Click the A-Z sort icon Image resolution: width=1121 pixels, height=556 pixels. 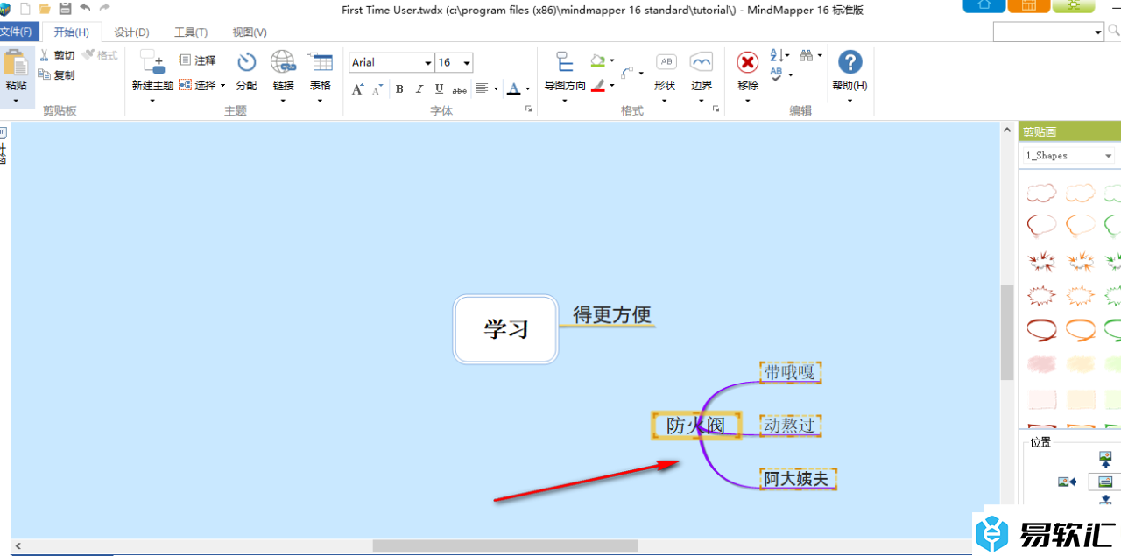(x=776, y=55)
